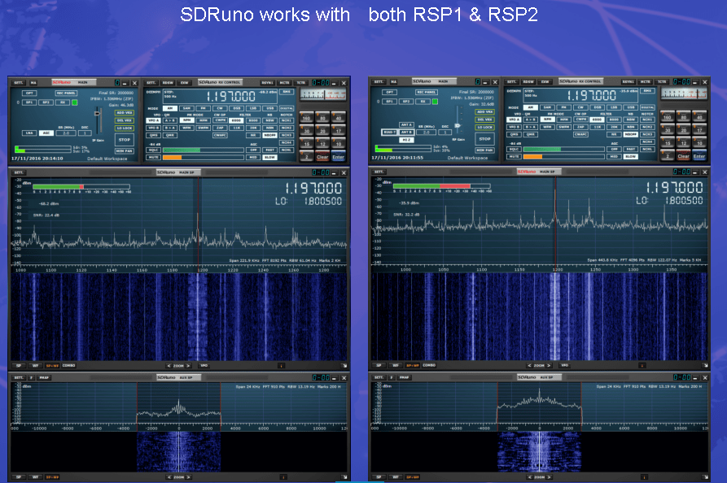Click CWPK in the right-hand RX CONTROL
Image resolution: width=727 pixels, height=483 pixels.
coord(580,120)
